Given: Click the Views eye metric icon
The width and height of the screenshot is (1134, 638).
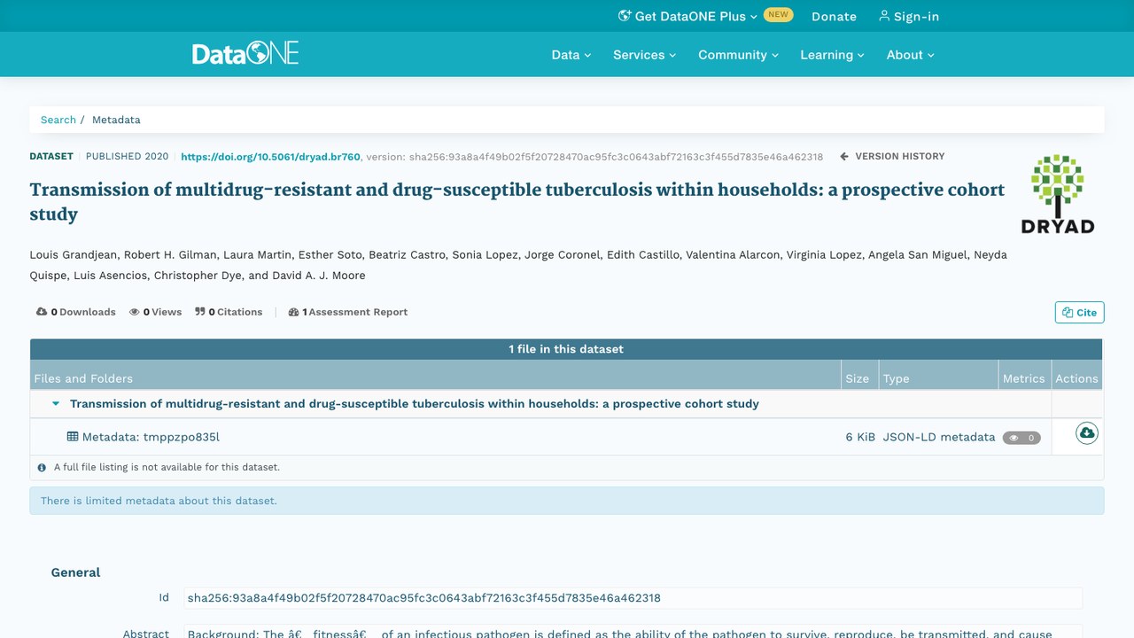Looking at the screenshot, I should pyautogui.click(x=135, y=312).
